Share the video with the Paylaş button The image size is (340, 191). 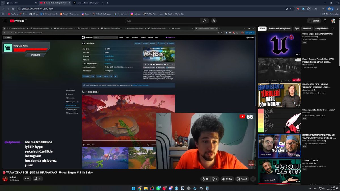pyautogui.click(x=227, y=179)
